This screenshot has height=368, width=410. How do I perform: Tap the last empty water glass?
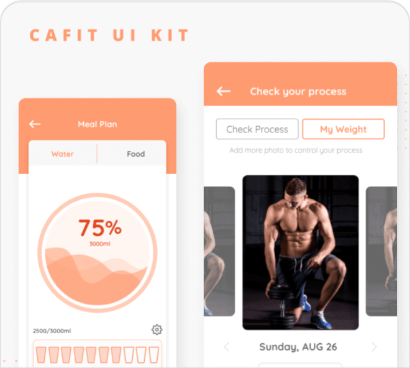pos(154,355)
